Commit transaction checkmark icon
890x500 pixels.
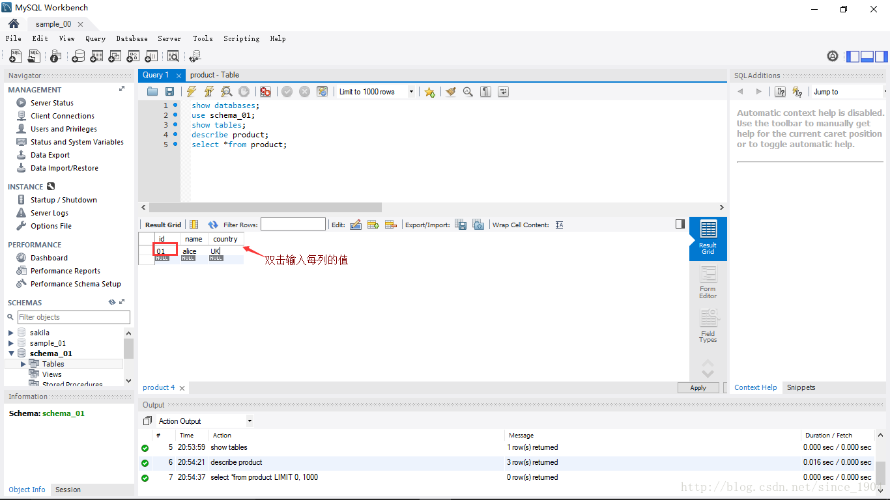[x=287, y=92]
